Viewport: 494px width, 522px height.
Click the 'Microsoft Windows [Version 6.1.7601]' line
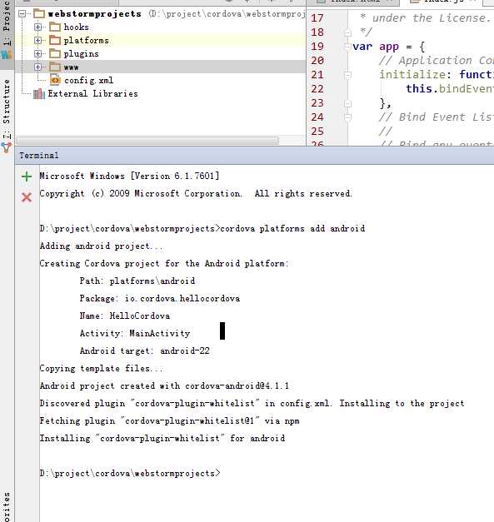[x=130, y=176]
